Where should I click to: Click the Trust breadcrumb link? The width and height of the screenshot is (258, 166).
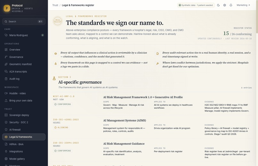pos(55,5)
